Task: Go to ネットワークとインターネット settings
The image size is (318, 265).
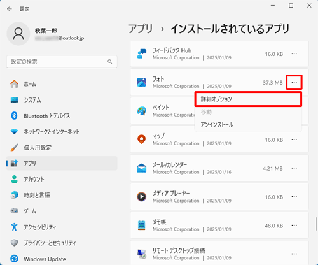Action: (x=62, y=132)
